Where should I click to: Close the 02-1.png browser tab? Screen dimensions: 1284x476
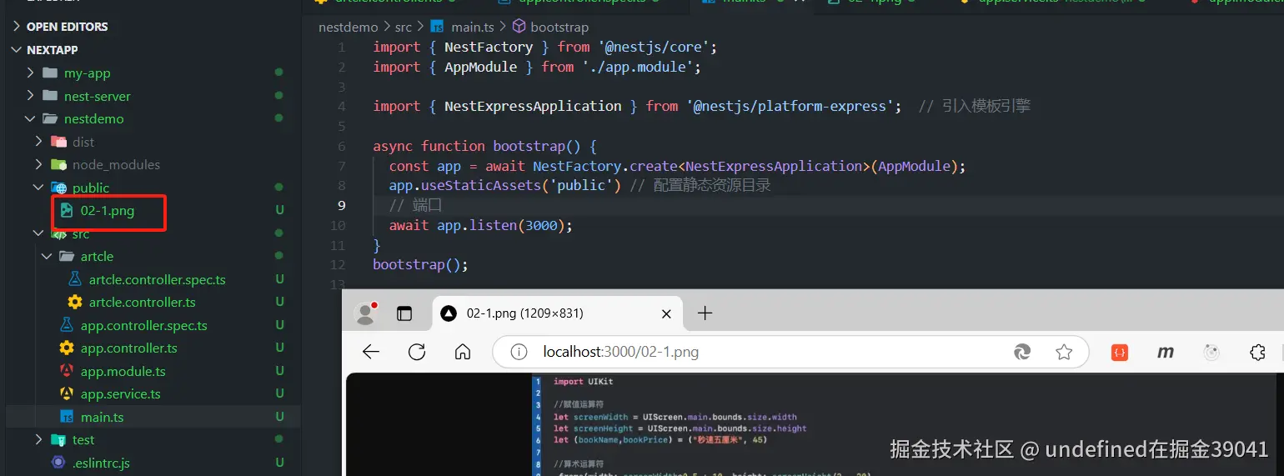click(666, 314)
